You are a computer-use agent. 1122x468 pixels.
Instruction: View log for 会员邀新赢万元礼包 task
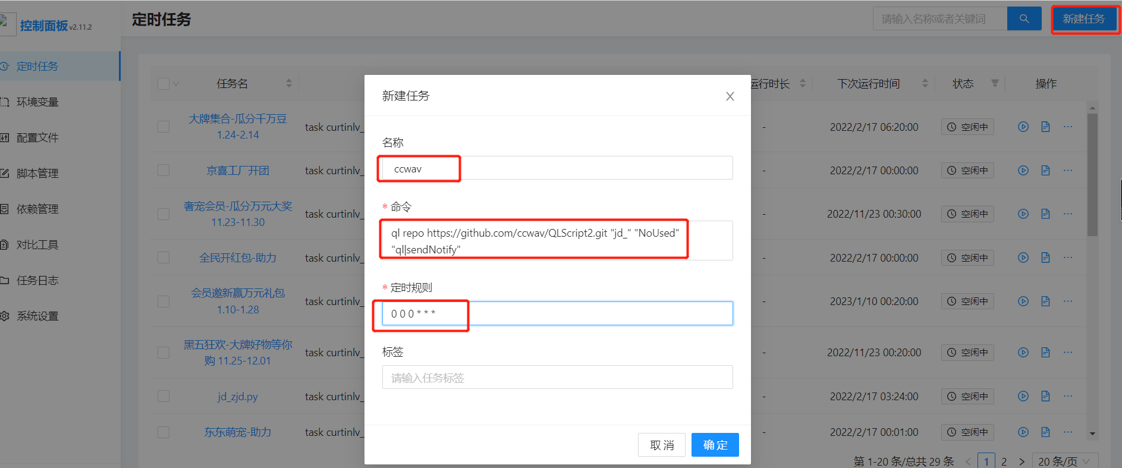coord(1045,301)
